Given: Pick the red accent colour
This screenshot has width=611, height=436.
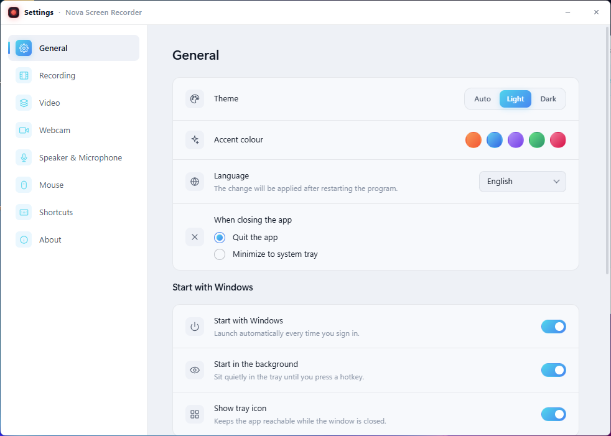Looking at the screenshot, I should (x=557, y=140).
